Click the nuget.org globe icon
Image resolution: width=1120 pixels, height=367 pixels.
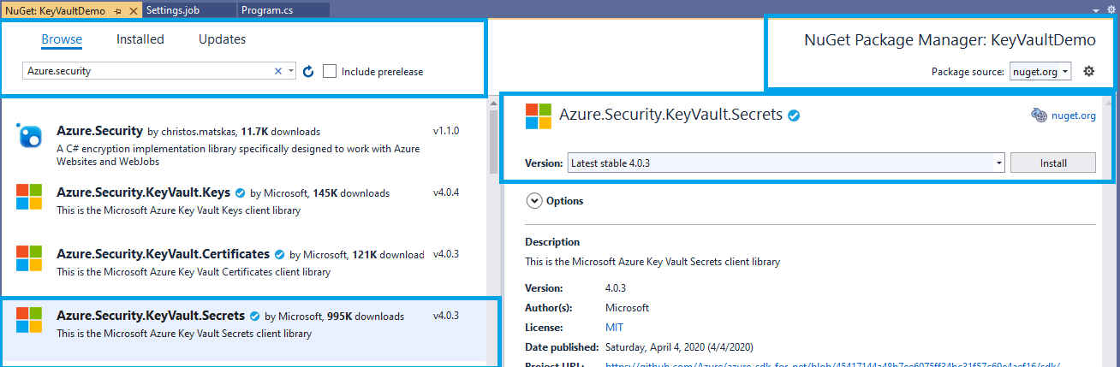[1040, 115]
